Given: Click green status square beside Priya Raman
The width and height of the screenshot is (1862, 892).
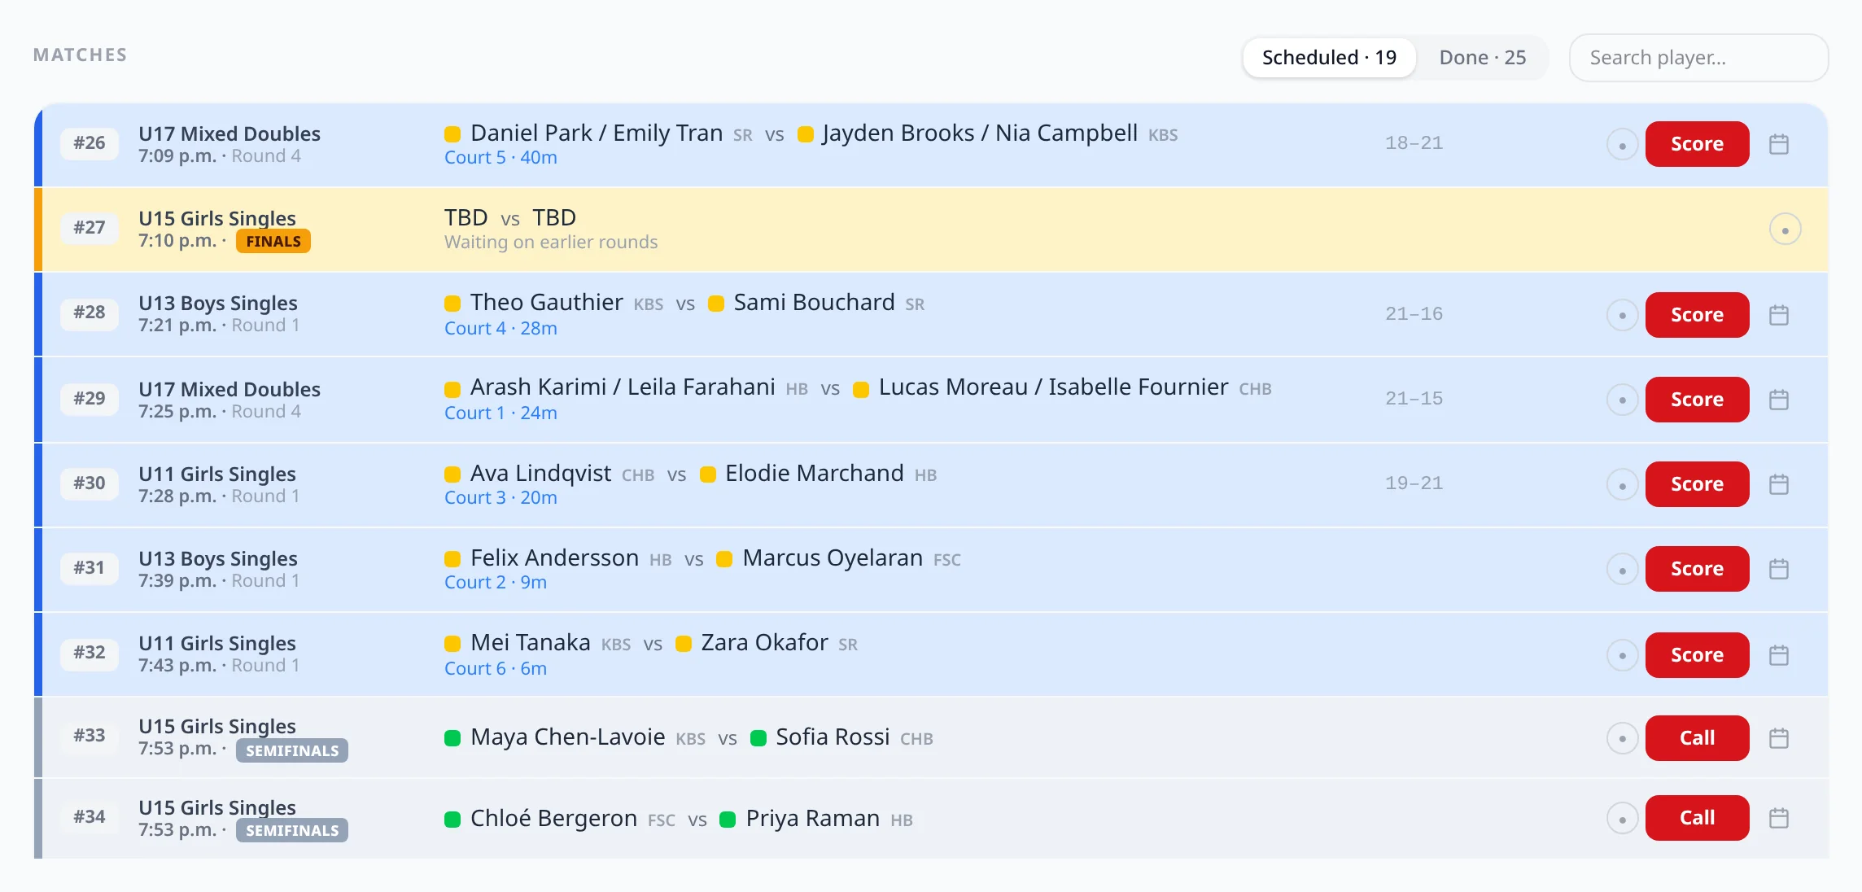Looking at the screenshot, I should pos(728,820).
